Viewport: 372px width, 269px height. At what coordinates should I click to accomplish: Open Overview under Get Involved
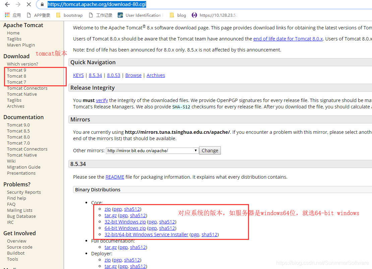(17, 241)
